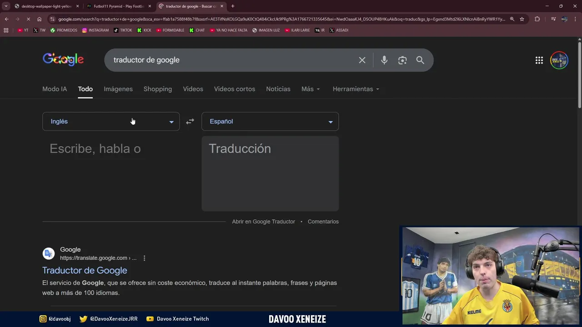Swap the translation languages
Viewport: 582px width, 327px height.
click(190, 121)
